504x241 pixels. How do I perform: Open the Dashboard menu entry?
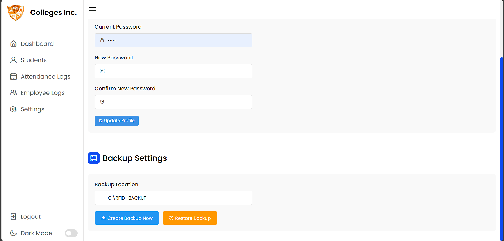(37, 43)
